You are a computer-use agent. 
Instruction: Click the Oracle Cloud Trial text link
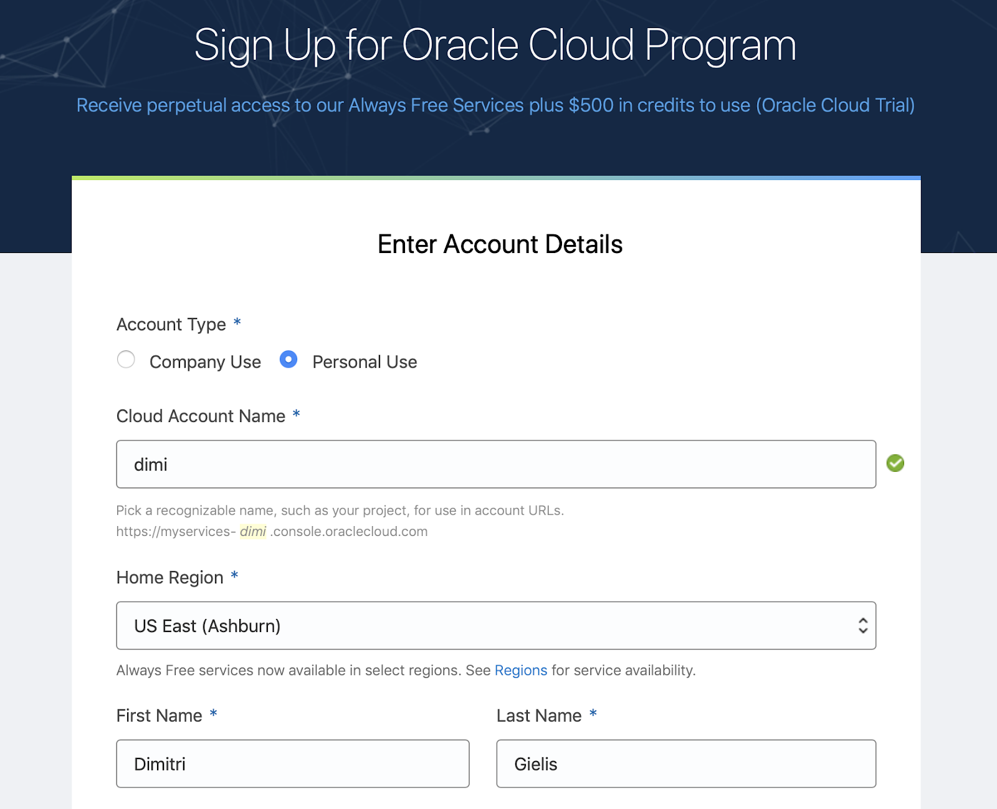click(x=836, y=105)
